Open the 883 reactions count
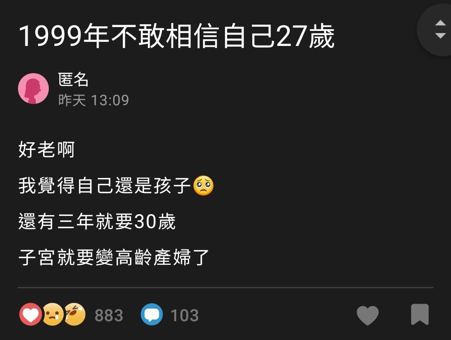Image resolution: width=451 pixels, height=340 pixels. pos(109,315)
